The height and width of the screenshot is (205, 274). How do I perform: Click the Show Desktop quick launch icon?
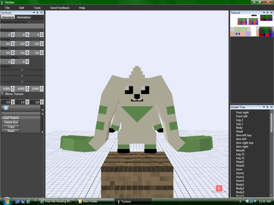[x=17, y=202]
